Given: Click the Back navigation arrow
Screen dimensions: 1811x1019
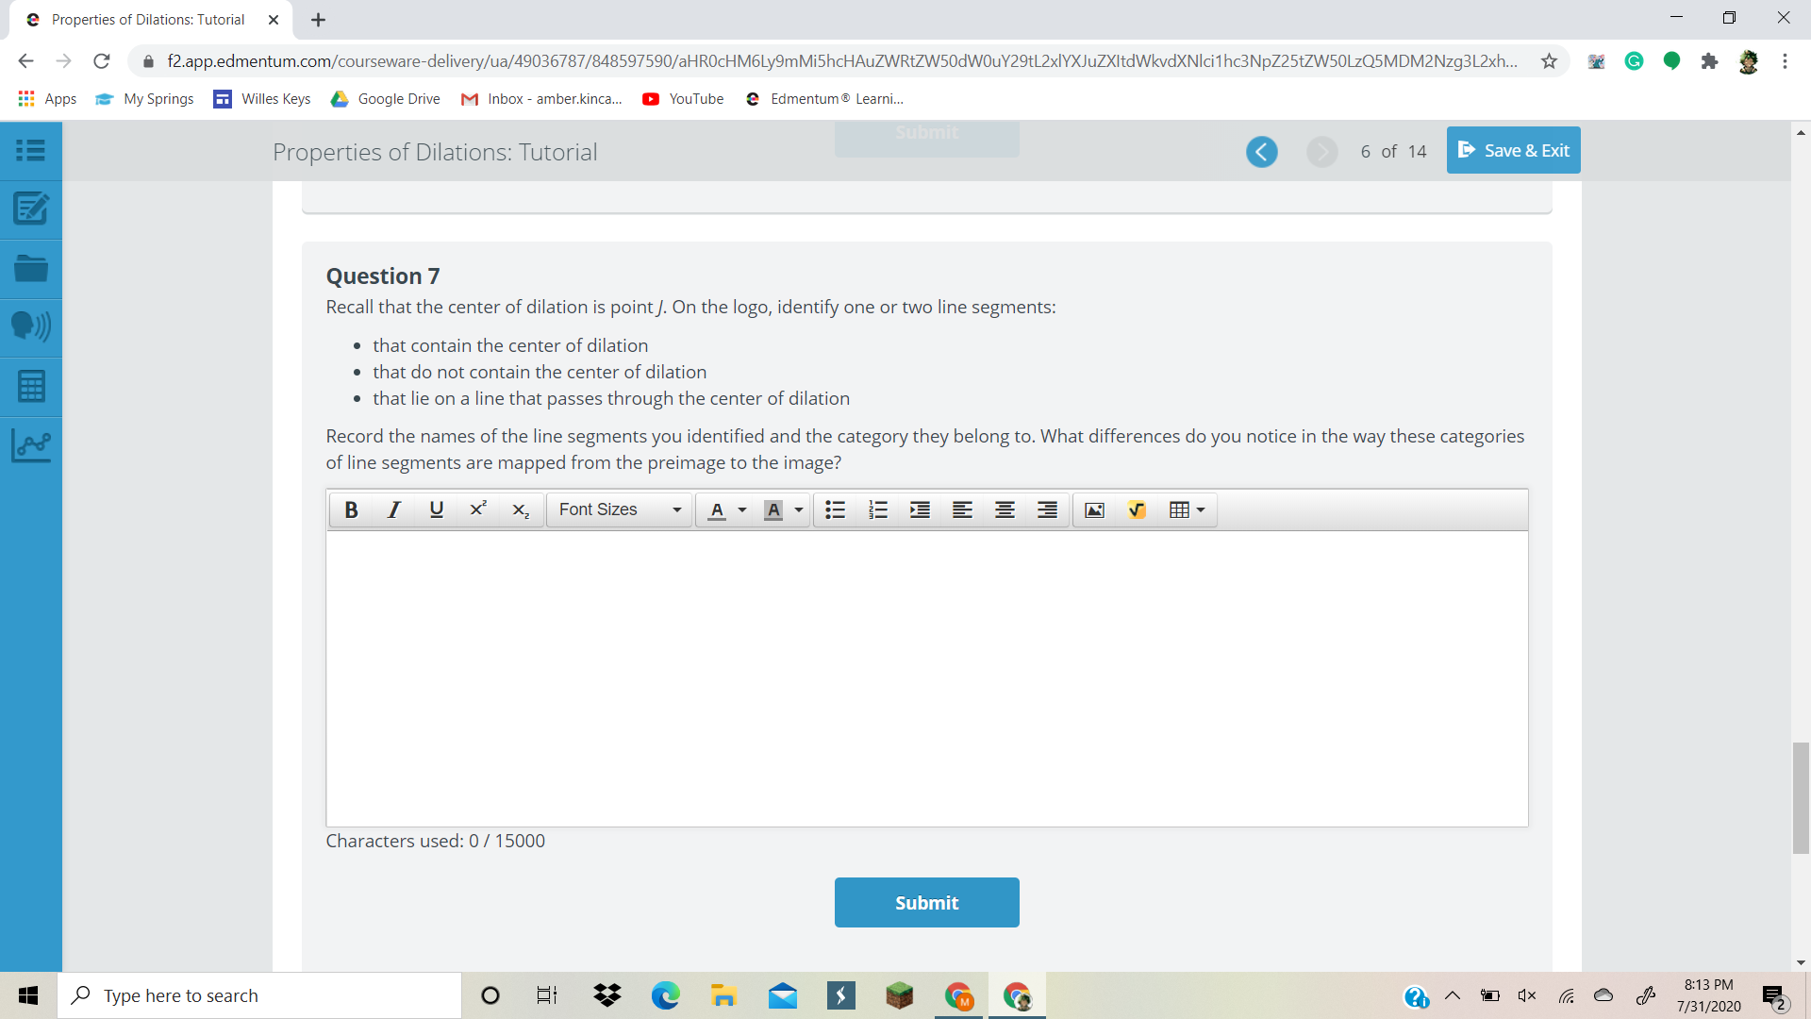Looking at the screenshot, I should click(1264, 151).
